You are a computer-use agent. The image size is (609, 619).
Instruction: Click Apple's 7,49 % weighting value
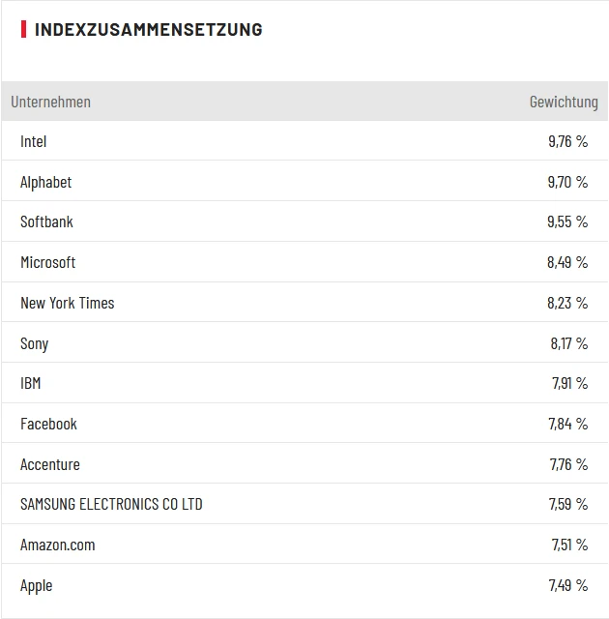tap(567, 585)
